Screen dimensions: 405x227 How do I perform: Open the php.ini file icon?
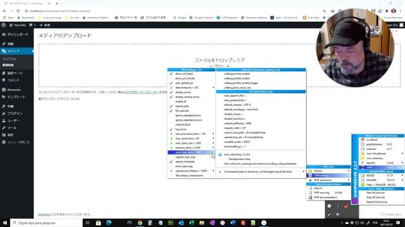point(311,188)
